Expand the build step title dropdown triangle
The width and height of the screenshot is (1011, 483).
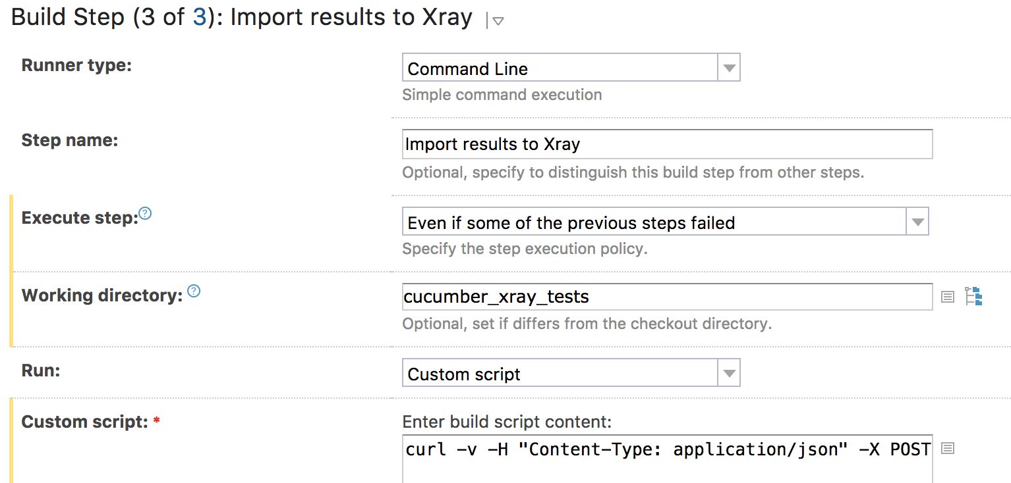click(x=498, y=21)
